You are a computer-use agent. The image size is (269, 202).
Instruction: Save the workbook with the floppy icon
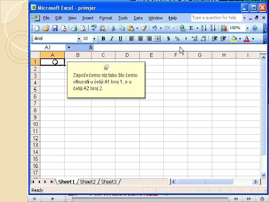click(x=55, y=28)
